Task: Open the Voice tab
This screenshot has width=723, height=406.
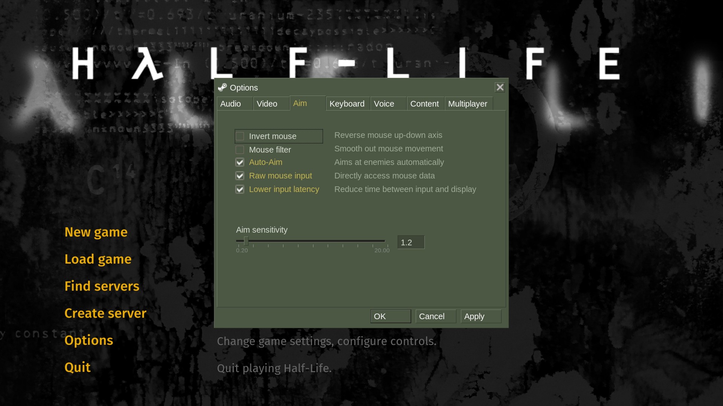Action: [x=388, y=104]
